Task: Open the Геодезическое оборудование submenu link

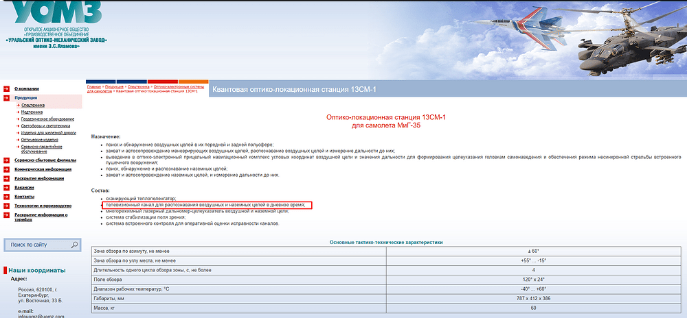Action: coord(48,119)
